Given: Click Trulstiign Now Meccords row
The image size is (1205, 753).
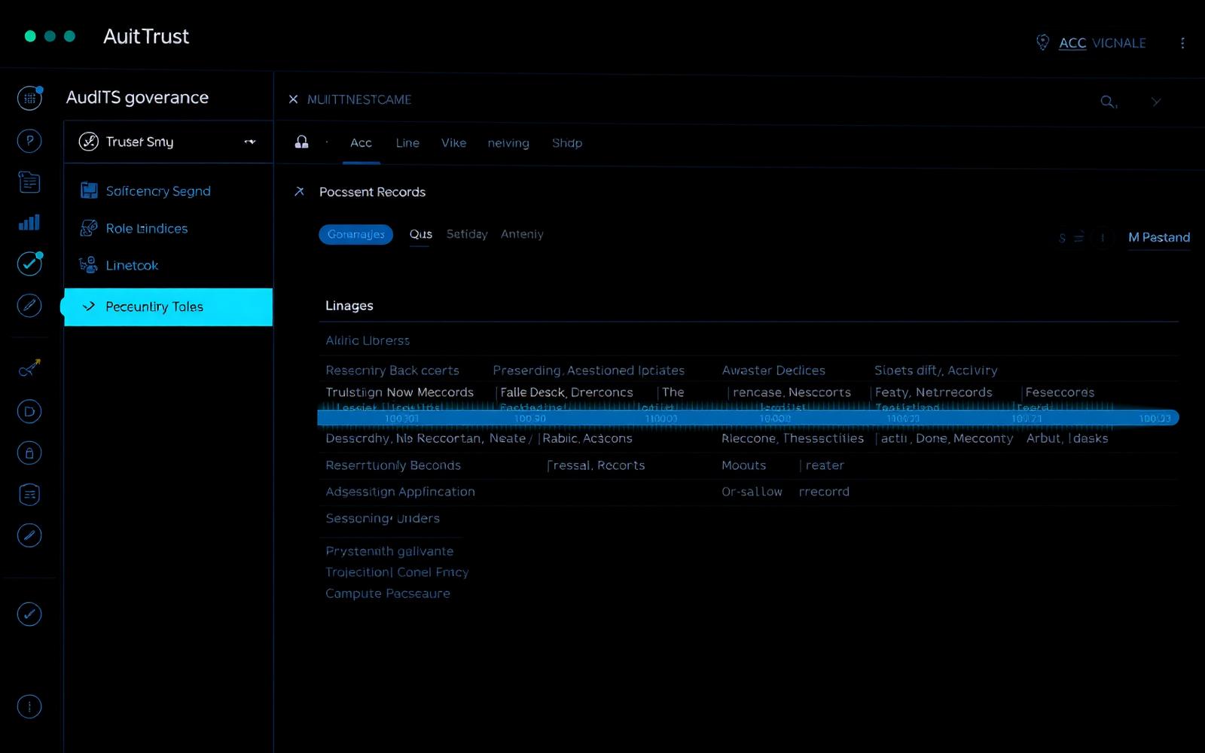Looking at the screenshot, I should pos(400,392).
